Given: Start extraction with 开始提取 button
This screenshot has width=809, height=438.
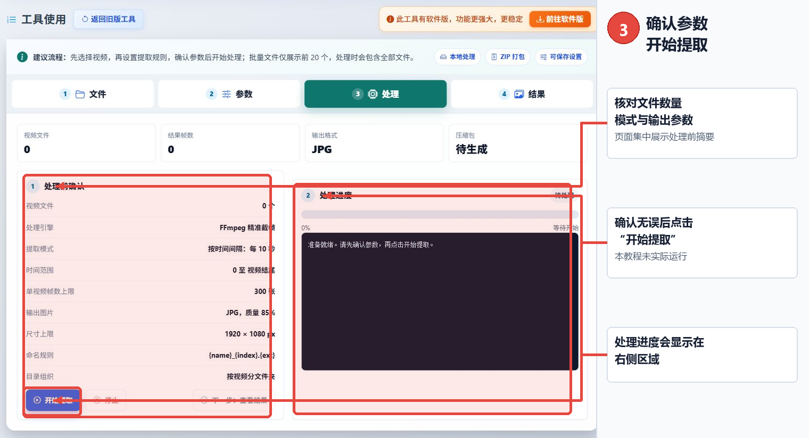Looking at the screenshot, I should pyautogui.click(x=53, y=400).
